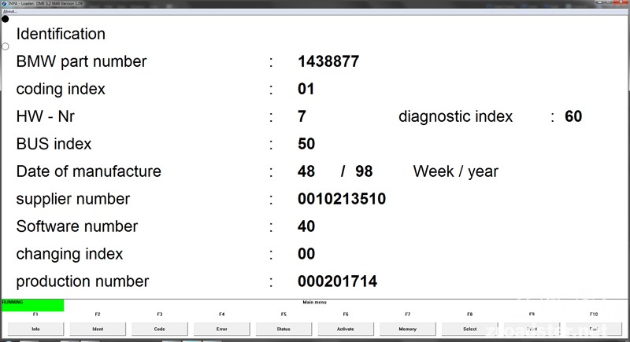Click the F6 Activate button
Screen dimensions: 630x342
(x=346, y=329)
